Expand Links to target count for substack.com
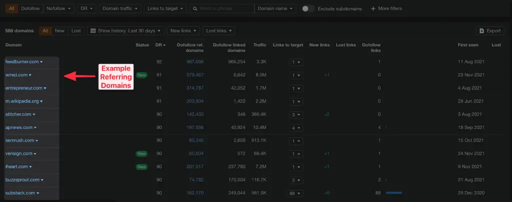This screenshot has width=512, height=202. 295,193
